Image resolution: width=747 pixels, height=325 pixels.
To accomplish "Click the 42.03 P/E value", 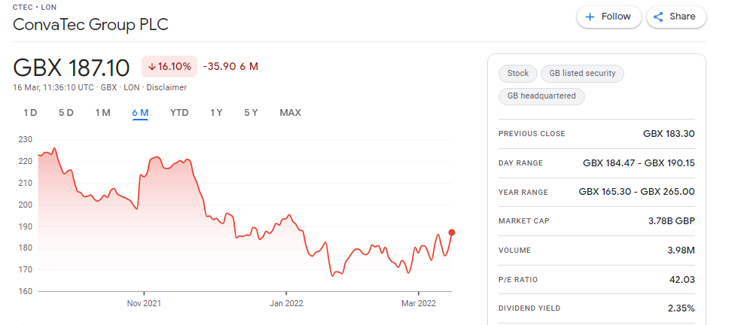I will click(x=682, y=279).
